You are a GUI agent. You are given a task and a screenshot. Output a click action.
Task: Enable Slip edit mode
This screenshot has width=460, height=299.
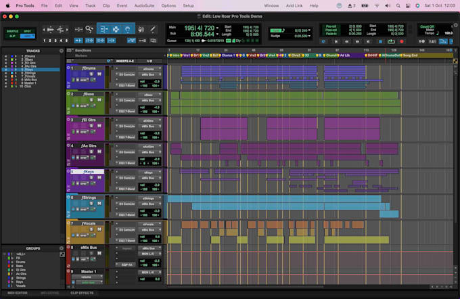click(12, 36)
